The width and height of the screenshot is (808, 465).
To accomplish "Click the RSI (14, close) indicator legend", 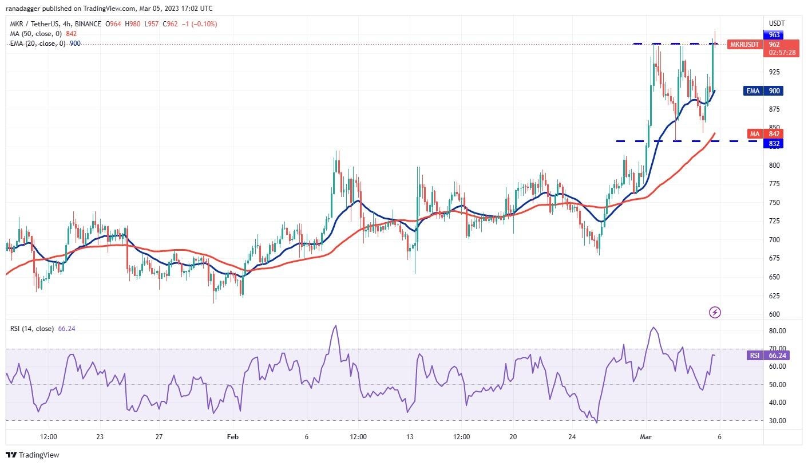I will pos(32,329).
